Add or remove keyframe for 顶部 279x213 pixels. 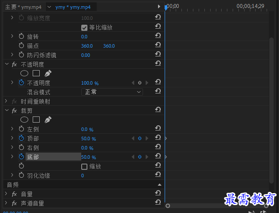coord(139,138)
